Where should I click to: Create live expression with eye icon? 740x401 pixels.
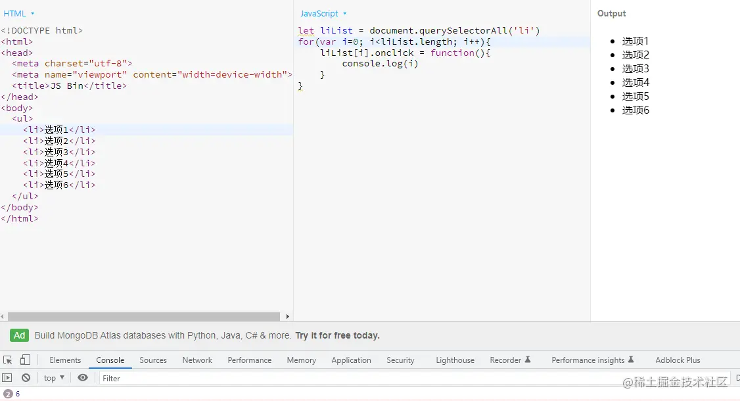[x=83, y=378]
